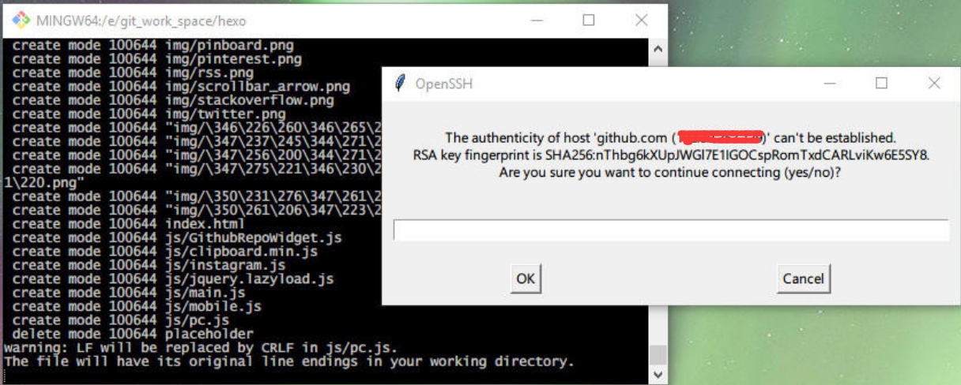Cancel the OpenSSH host authenticity dialog

tap(803, 278)
